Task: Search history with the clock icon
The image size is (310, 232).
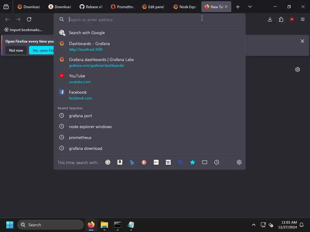Action: pos(217,162)
